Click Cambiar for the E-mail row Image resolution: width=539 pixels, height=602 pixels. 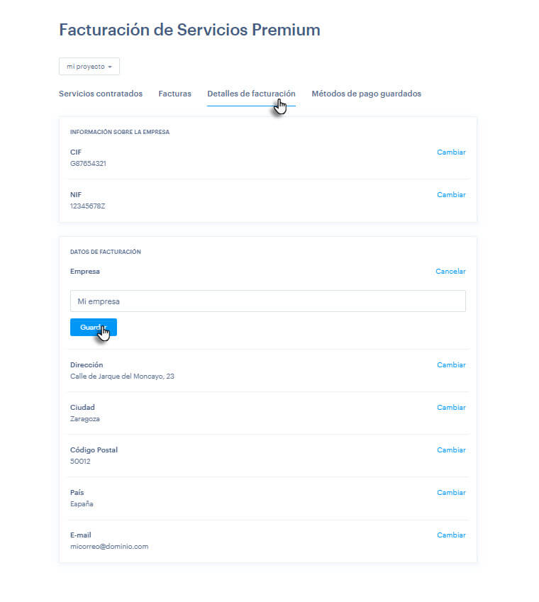[451, 535]
